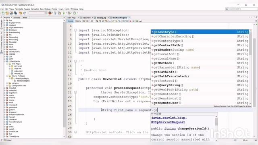Collapse the Web Pages tree node
Image resolution: width=258 pixels, height=145 pixels.
click(x=7, y=64)
